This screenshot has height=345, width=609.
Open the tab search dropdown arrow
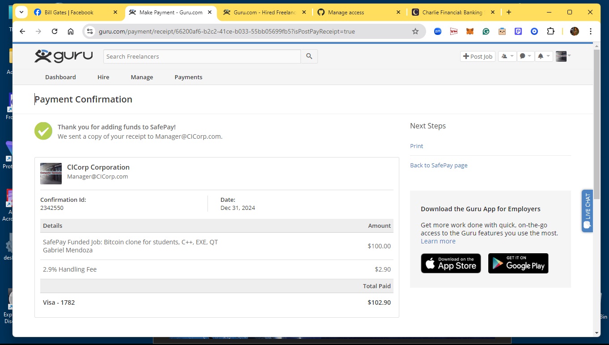(x=21, y=13)
